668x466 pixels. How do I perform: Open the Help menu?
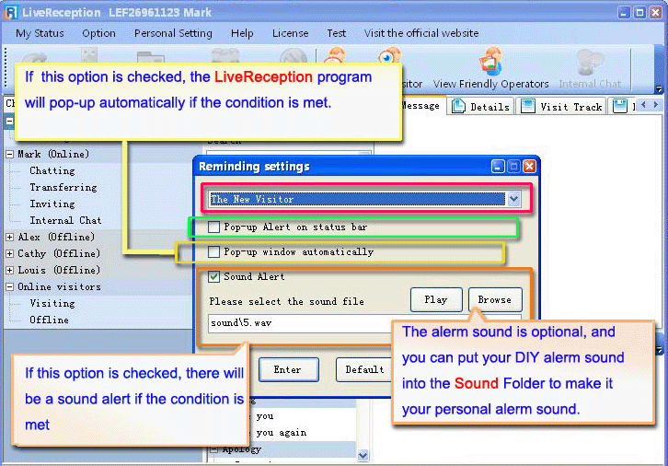(x=242, y=33)
